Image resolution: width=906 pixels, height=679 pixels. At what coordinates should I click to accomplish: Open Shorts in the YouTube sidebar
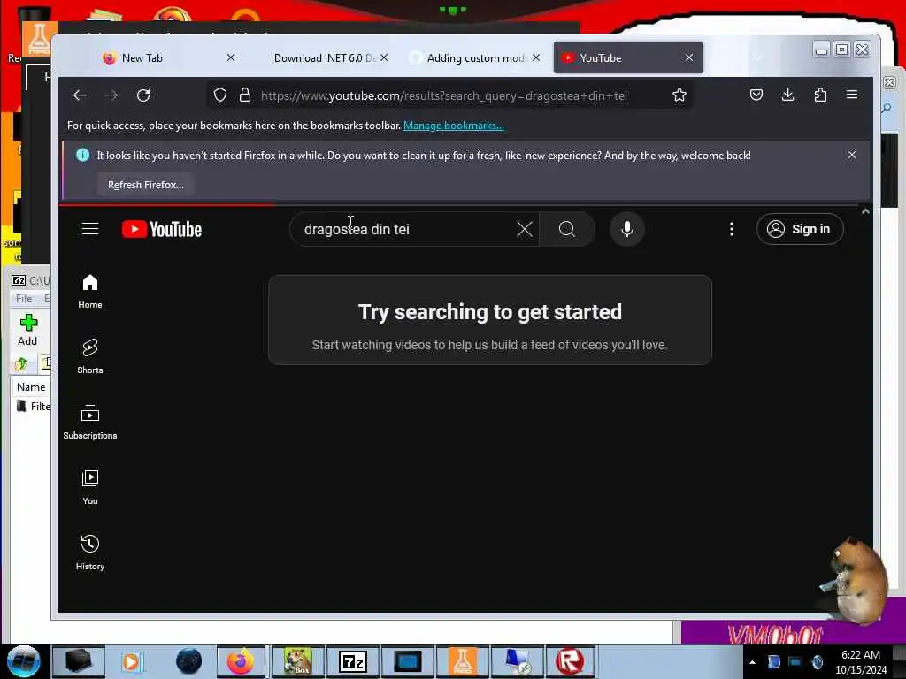90,356
